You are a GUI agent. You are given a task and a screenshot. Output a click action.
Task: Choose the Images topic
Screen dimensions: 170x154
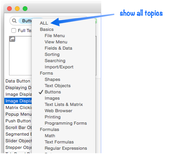click(52, 98)
